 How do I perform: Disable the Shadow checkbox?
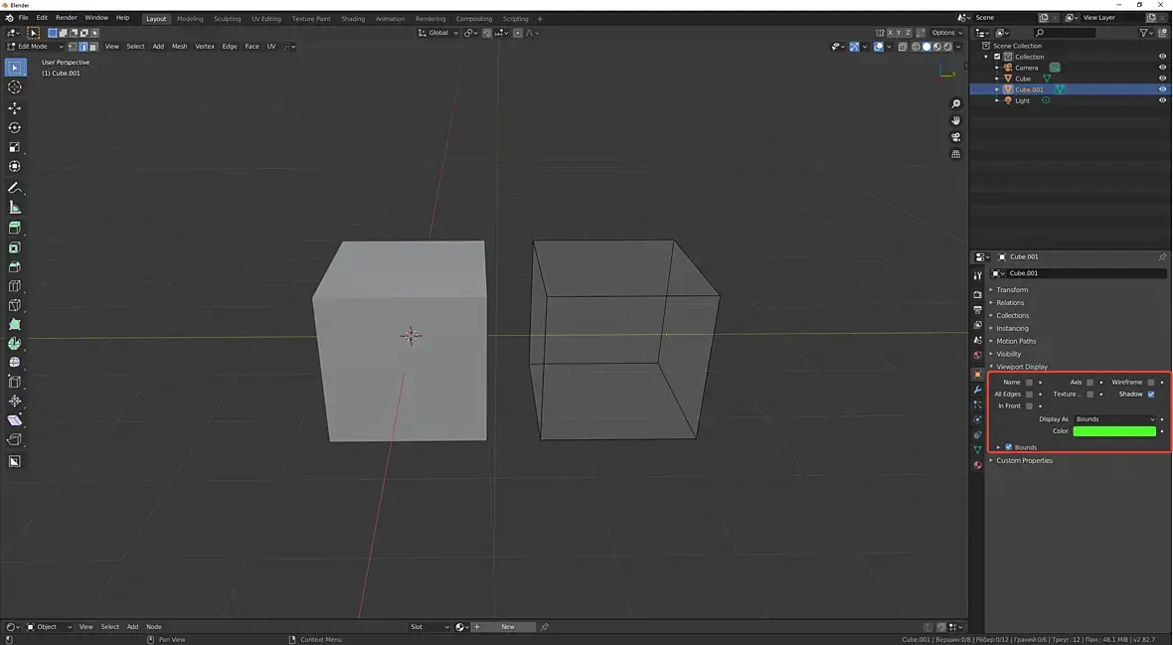(x=1151, y=395)
